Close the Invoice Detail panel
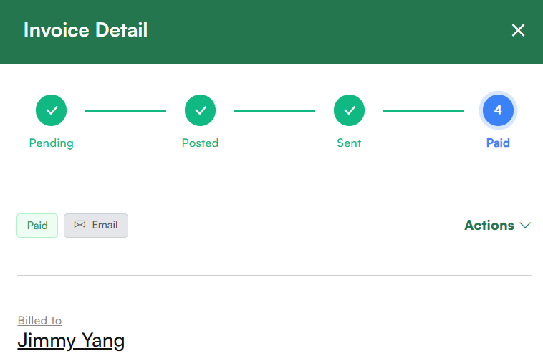This screenshot has height=356, width=543. tap(518, 30)
